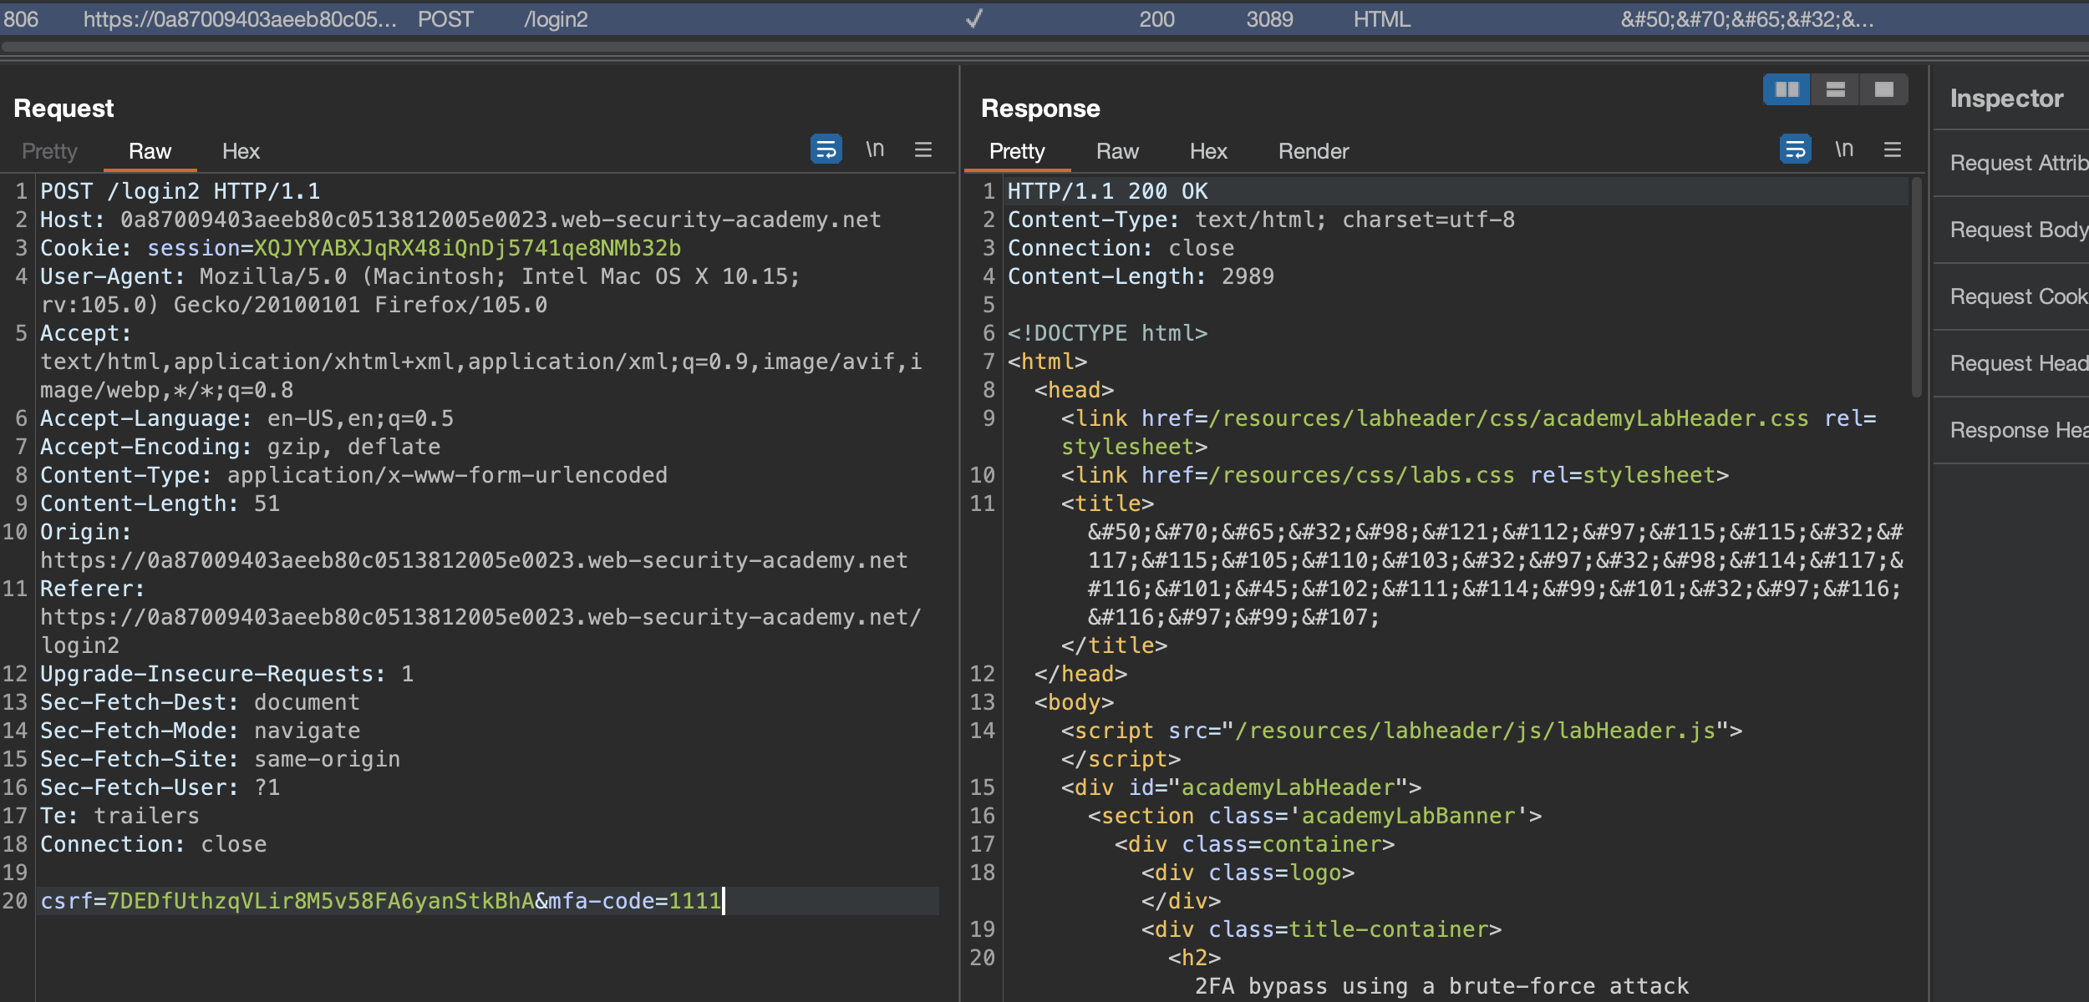
Task: Click the labHeader.js script tag line
Action: point(1402,731)
